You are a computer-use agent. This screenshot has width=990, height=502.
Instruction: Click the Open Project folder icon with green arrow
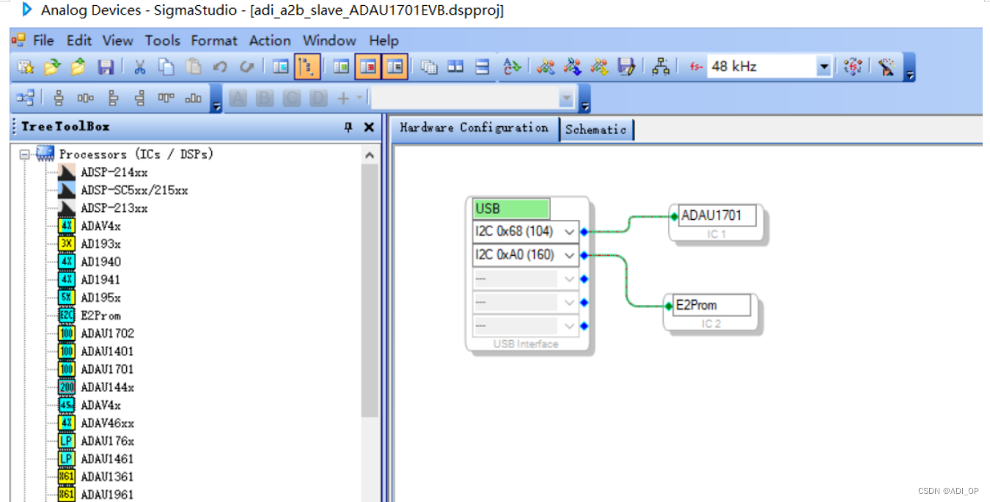pyautogui.click(x=52, y=67)
